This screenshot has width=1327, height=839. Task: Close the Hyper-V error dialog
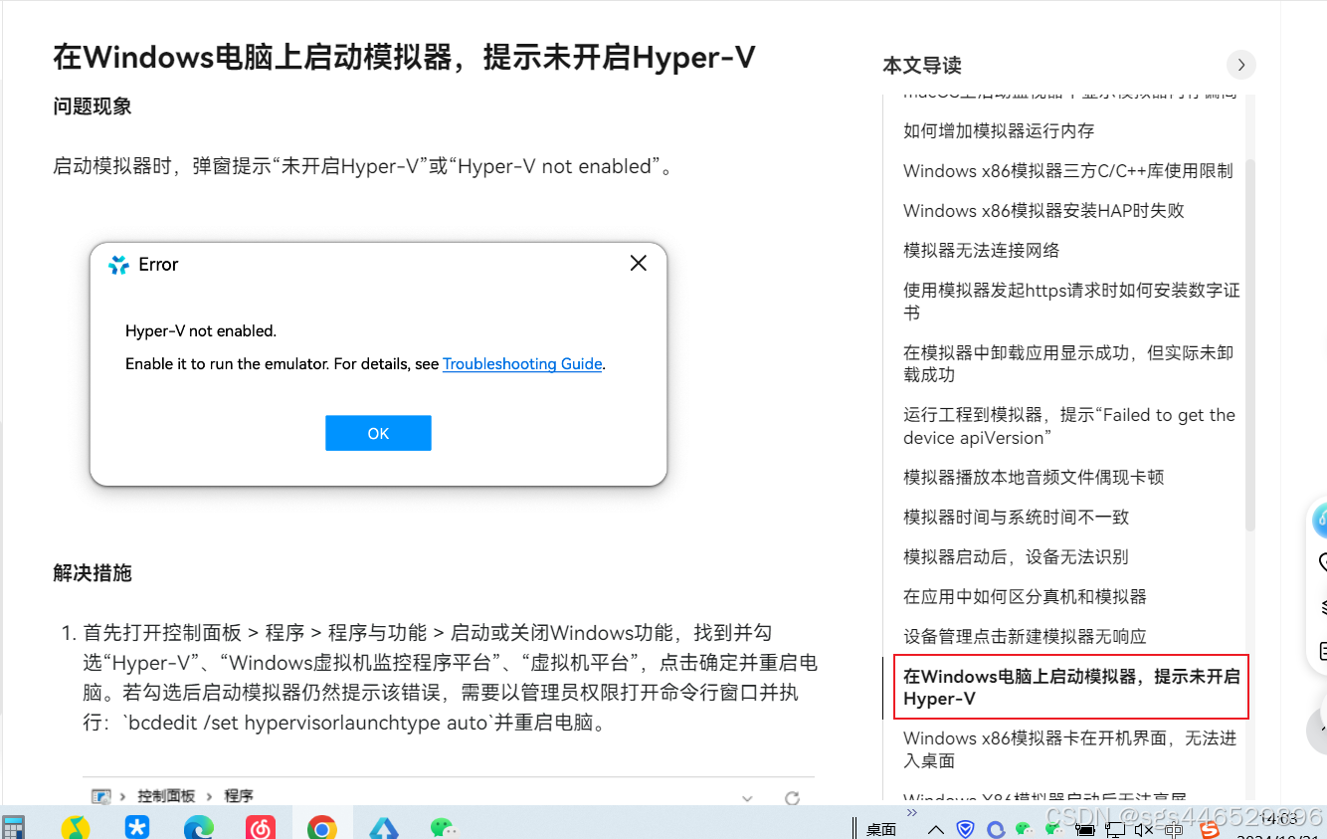(638, 263)
